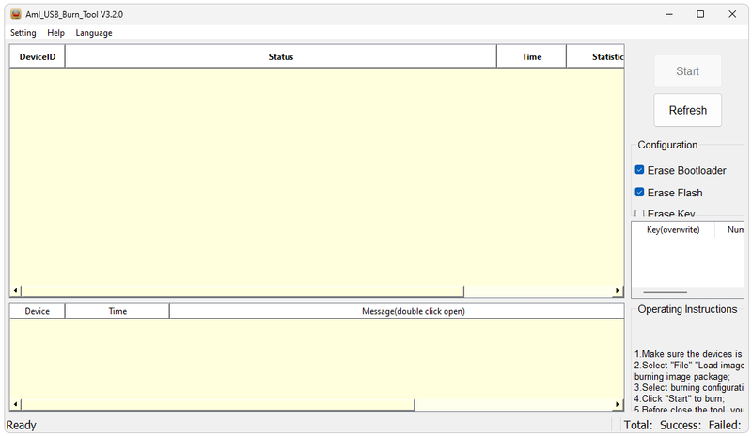This screenshot has height=436, width=752.
Task: Click the Ready status bar text
Action: tap(21, 425)
